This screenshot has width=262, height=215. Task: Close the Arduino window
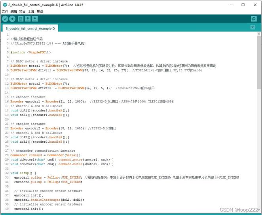pos(255,5)
